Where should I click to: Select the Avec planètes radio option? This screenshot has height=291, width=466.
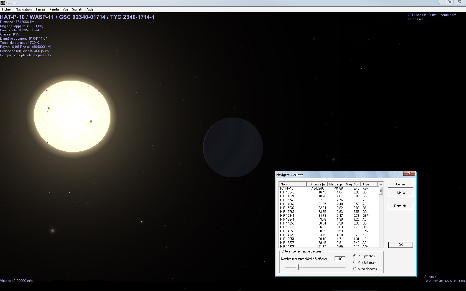click(x=365, y=269)
